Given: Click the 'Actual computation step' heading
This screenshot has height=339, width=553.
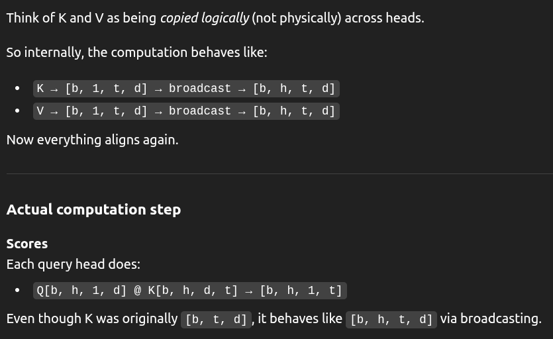Looking at the screenshot, I should click(x=93, y=209).
